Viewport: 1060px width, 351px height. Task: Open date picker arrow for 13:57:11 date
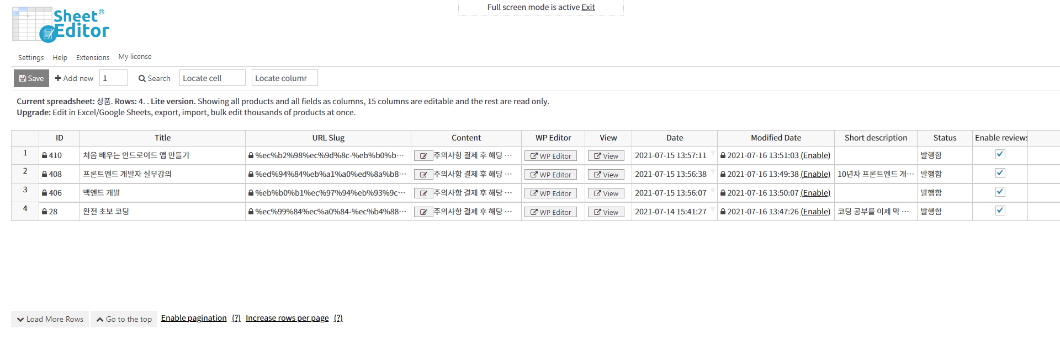pyautogui.click(x=713, y=153)
